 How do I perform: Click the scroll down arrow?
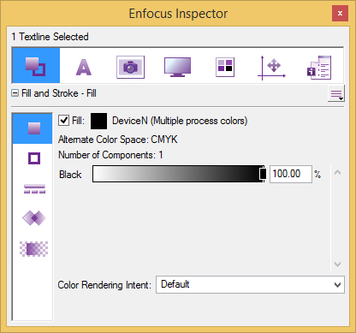pyautogui.click(x=338, y=265)
